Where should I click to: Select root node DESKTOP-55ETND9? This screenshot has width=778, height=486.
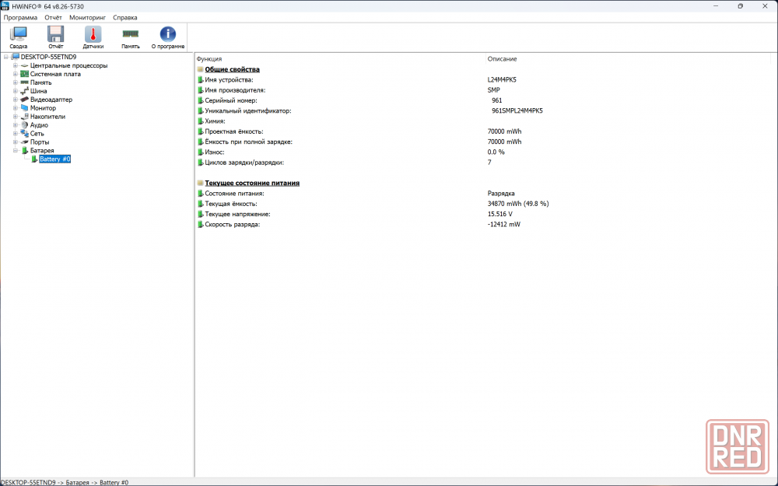(x=48, y=57)
